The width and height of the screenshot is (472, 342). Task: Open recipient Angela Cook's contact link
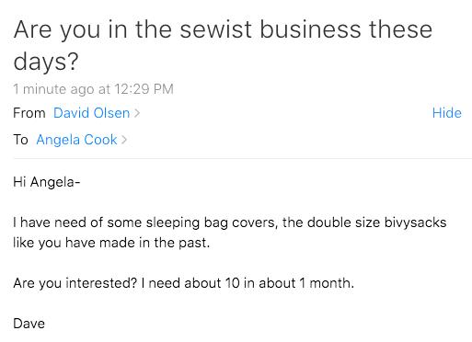(76, 140)
